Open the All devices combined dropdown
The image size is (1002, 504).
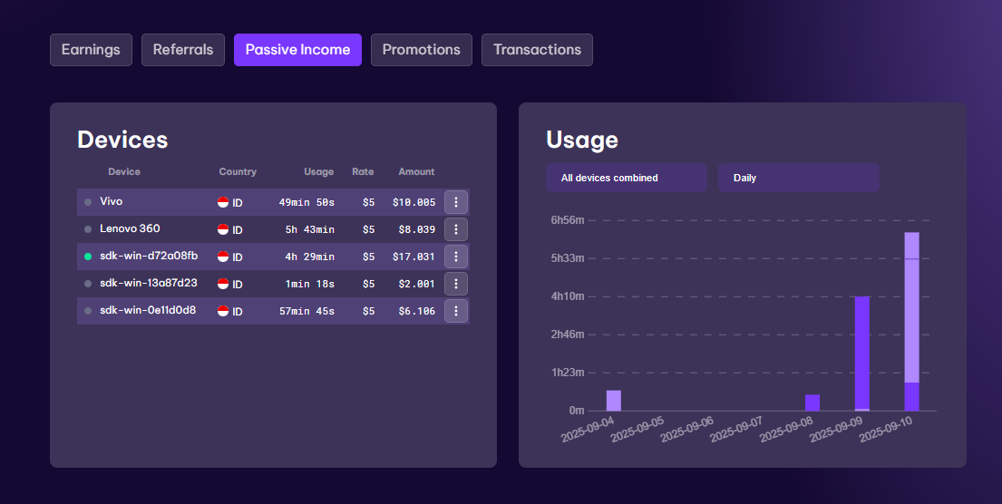627,178
